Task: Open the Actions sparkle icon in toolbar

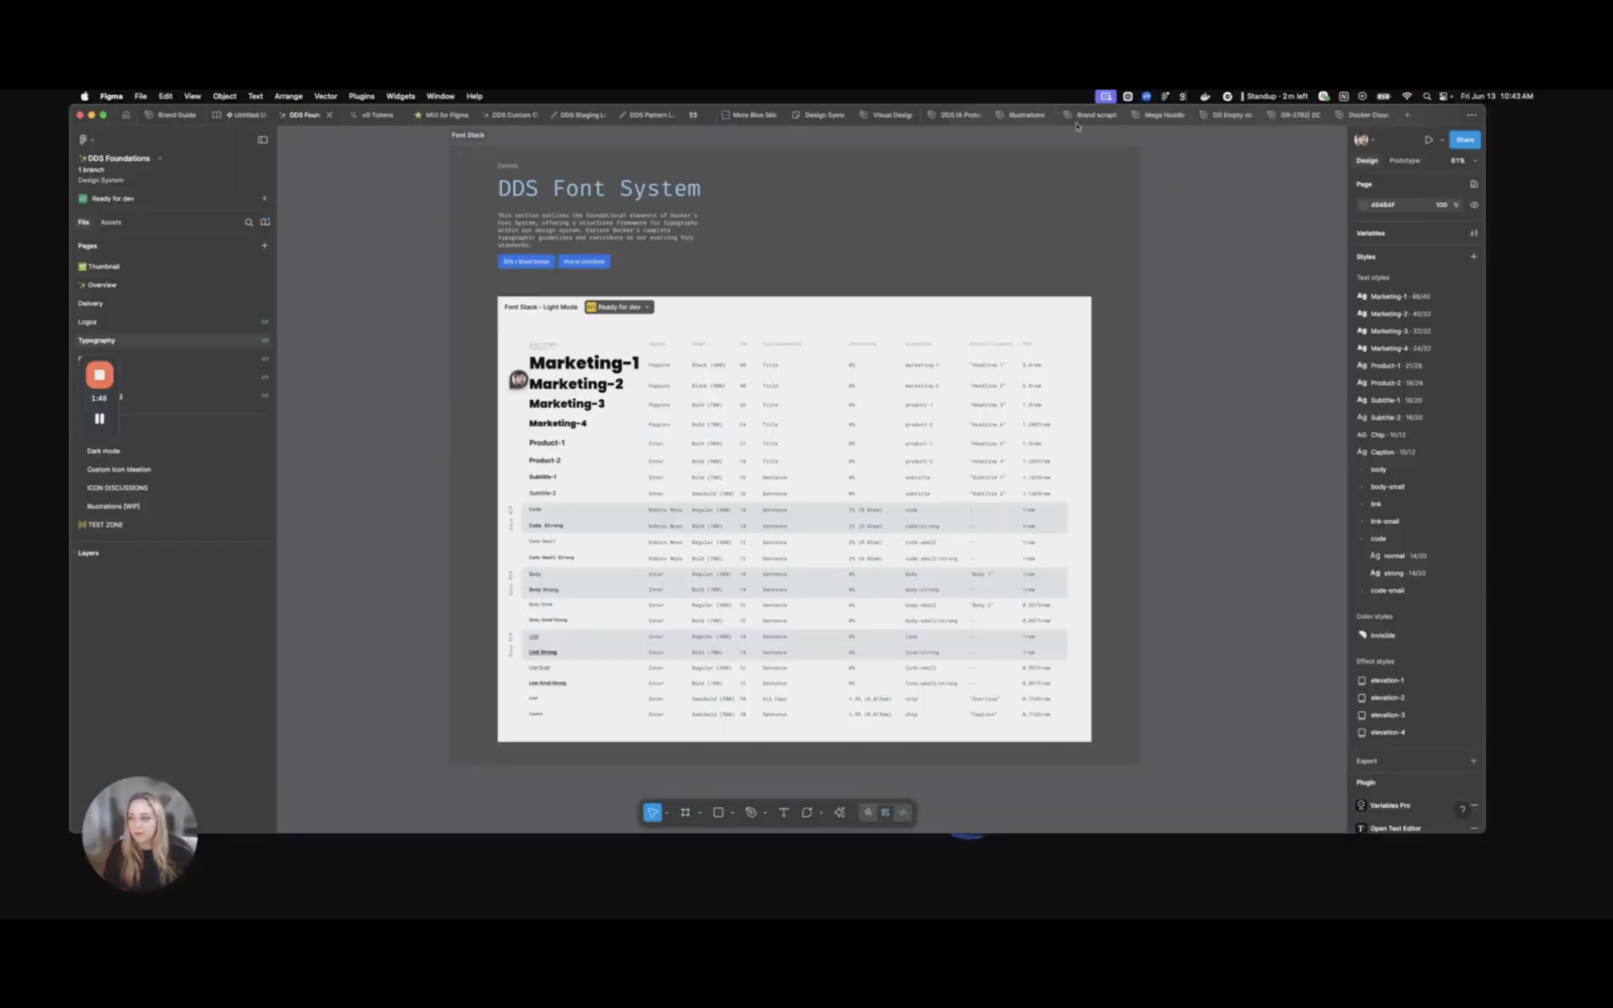Action: click(x=839, y=812)
